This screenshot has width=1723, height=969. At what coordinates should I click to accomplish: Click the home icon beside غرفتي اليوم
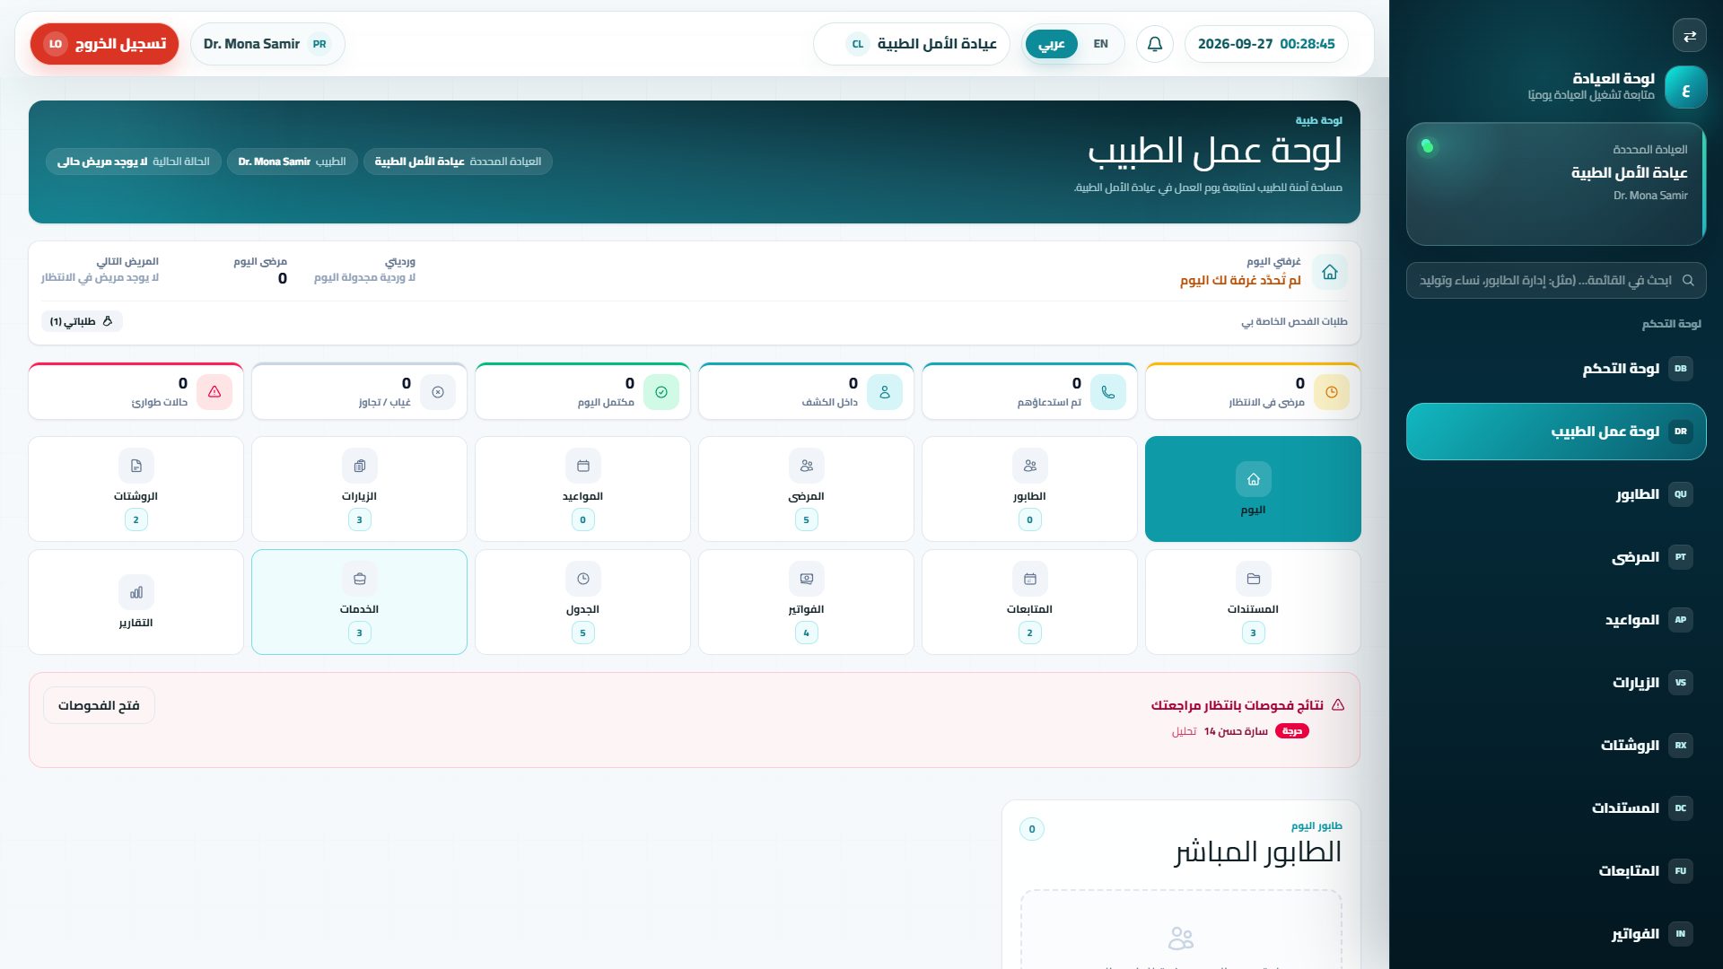click(1329, 272)
